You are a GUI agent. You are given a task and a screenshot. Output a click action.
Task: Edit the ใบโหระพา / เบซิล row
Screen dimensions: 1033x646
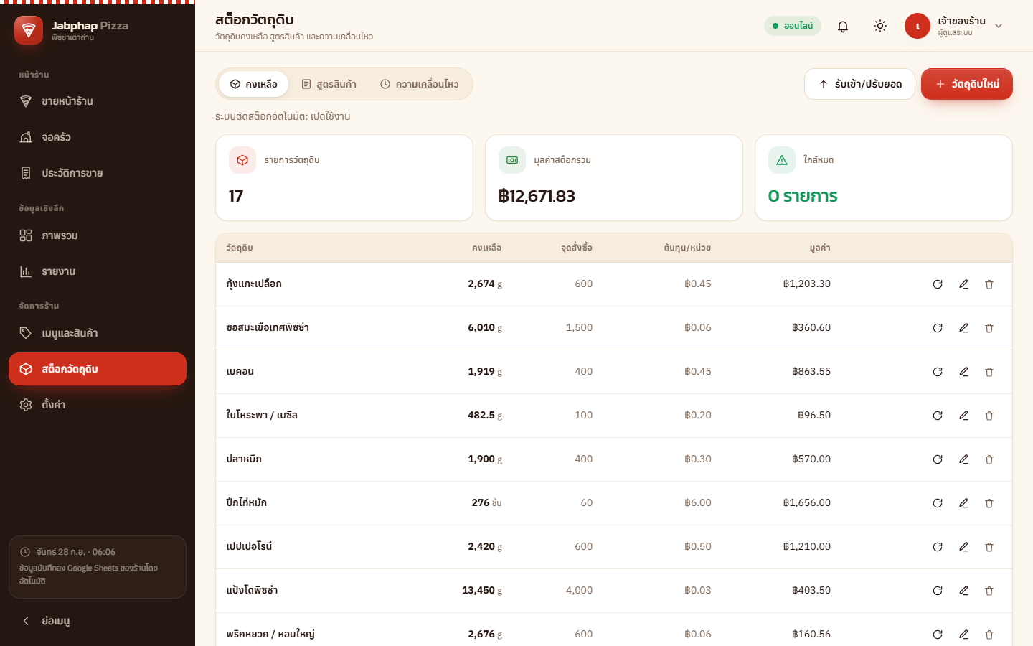click(x=963, y=416)
